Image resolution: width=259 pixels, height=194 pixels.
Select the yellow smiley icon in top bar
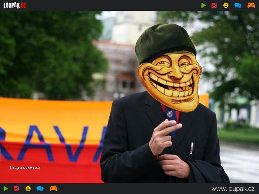tap(226, 5)
